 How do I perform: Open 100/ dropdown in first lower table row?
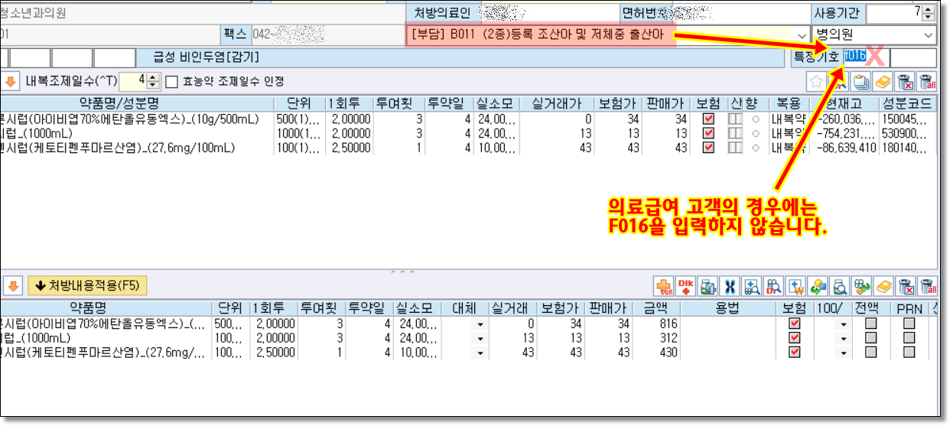click(844, 324)
